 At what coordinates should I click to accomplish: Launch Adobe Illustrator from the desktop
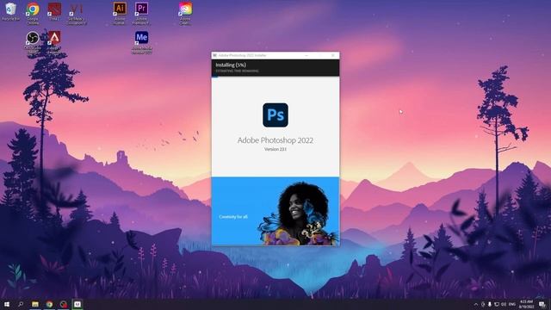pyautogui.click(x=120, y=14)
